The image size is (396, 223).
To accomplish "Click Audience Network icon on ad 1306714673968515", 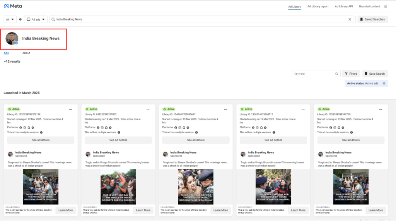I will click(x=261, y=128).
